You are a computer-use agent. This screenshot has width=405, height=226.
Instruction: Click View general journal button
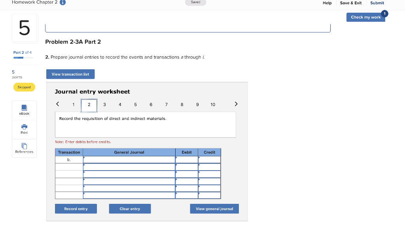[x=214, y=209]
